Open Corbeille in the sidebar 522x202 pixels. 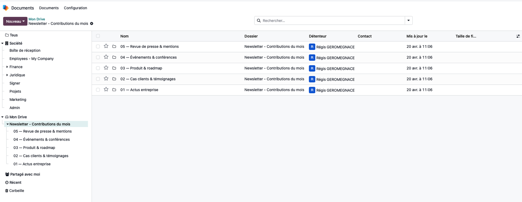[x=17, y=191]
